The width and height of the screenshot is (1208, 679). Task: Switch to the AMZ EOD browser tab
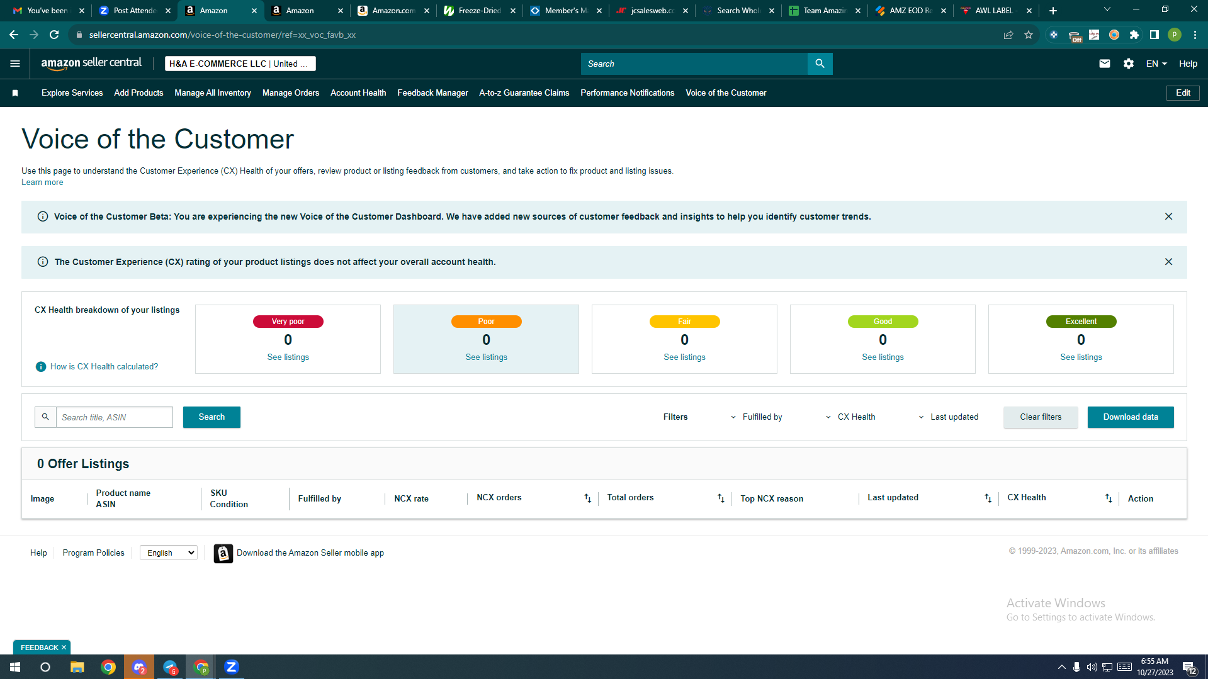click(911, 11)
